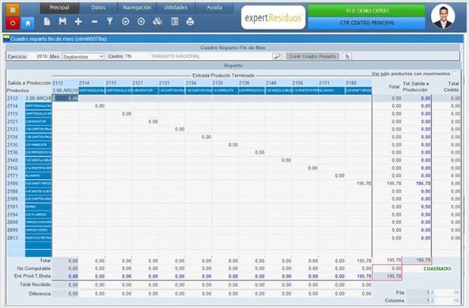Click the circled dot cancel icon
This screenshot has width=469, height=308.
(x=142, y=21)
